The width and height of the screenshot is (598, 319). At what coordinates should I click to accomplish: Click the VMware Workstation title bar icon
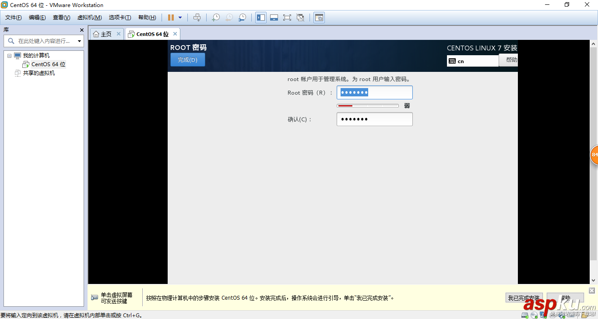point(4,5)
